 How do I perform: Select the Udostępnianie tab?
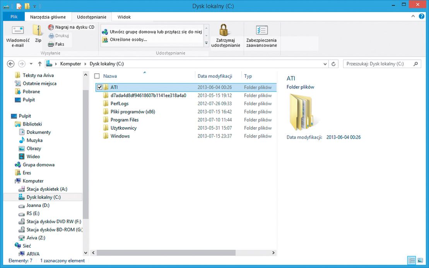92,17
